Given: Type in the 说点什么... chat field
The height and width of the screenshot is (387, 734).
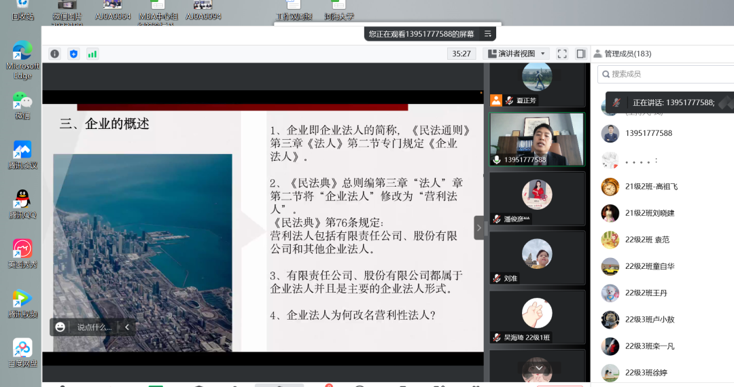Looking at the screenshot, I should click(94, 327).
